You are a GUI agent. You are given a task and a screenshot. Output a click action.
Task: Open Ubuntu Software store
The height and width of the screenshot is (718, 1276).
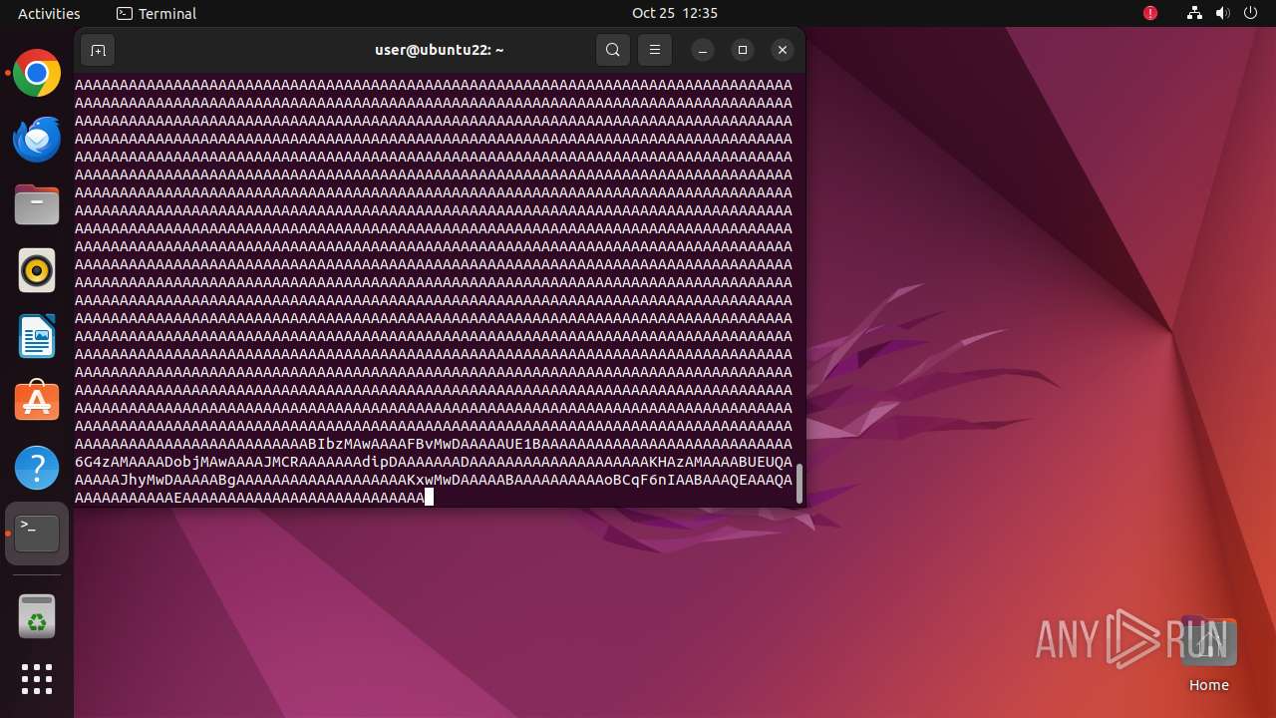(37, 402)
